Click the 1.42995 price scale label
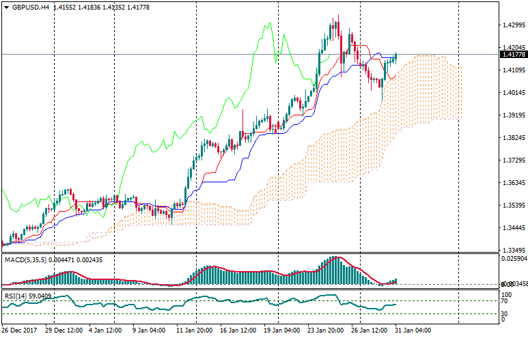Image resolution: width=528 pixels, height=338 pixels. point(512,25)
